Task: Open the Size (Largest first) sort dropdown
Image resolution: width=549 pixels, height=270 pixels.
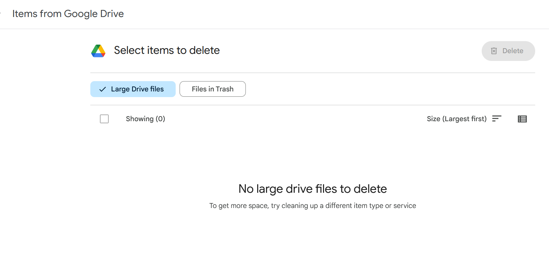Action: coord(457,119)
